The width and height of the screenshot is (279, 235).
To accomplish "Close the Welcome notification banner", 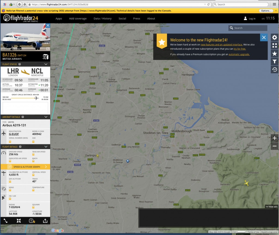I will (x=264, y=37).
